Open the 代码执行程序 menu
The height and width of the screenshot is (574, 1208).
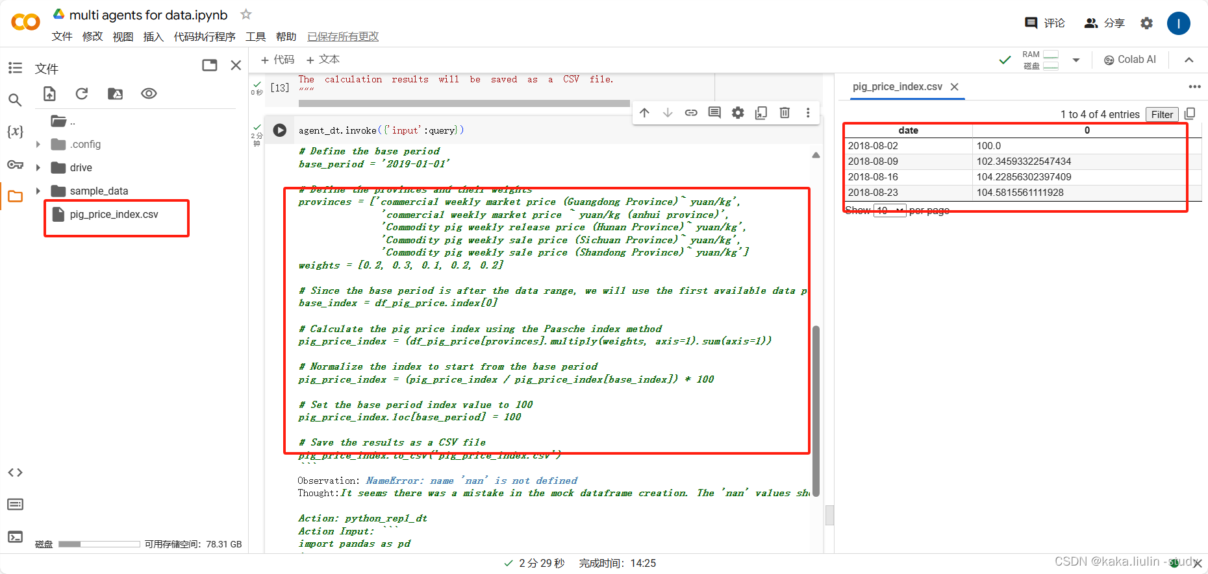(x=205, y=36)
